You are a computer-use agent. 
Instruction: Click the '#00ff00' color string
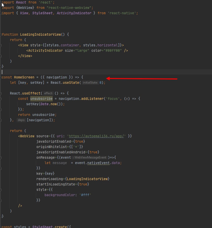pos(112,50)
